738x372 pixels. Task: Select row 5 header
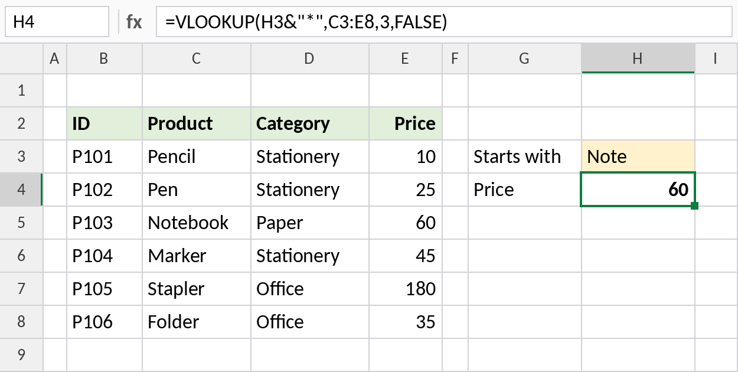coord(22,223)
